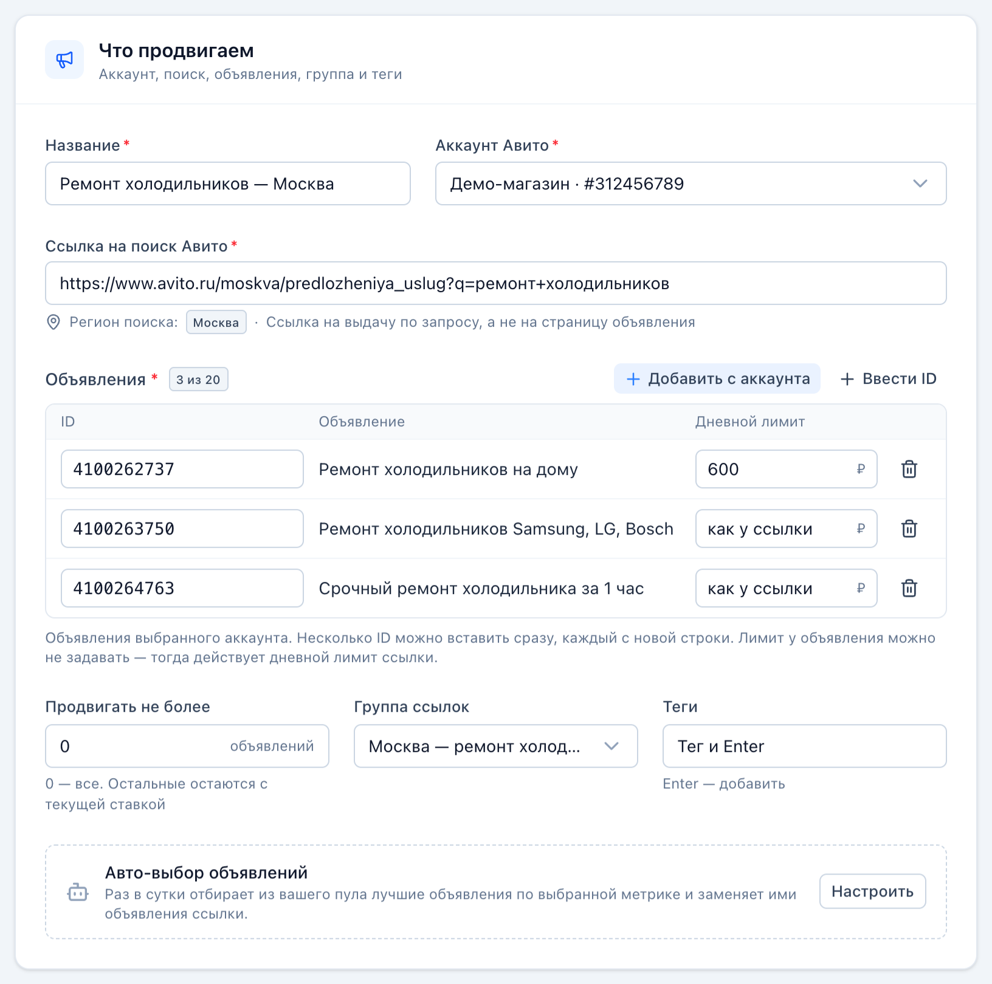Open Настроить for auto-selection
The height and width of the screenshot is (984, 992).
tap(872, 891)
